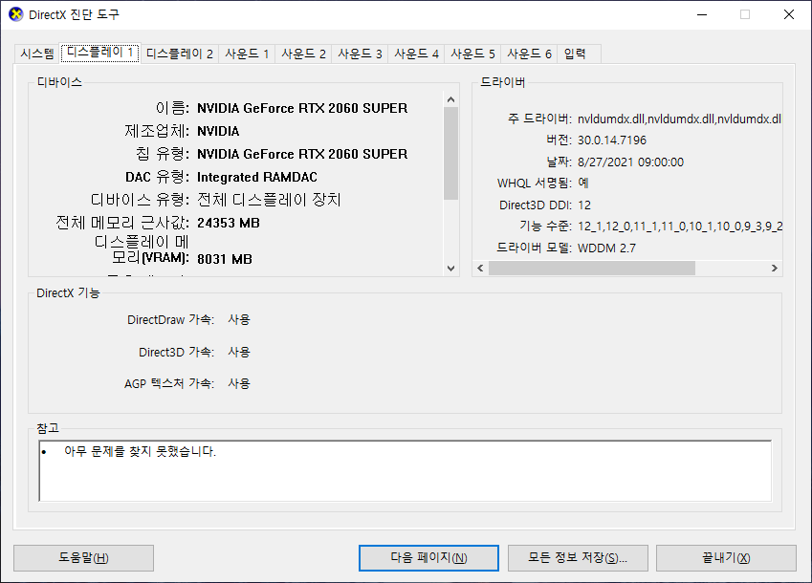Click the driver panel left scroll arrow
Image resolution: width=812 pixels, height=583 pixels.
[480, 268]
